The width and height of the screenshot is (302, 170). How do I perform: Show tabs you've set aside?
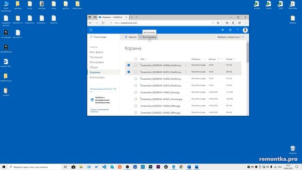[90, 17]
